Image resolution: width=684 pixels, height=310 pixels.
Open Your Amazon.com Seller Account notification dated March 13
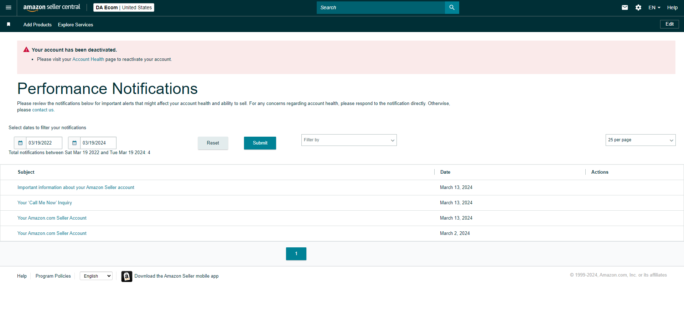click(x=52, y=218)
